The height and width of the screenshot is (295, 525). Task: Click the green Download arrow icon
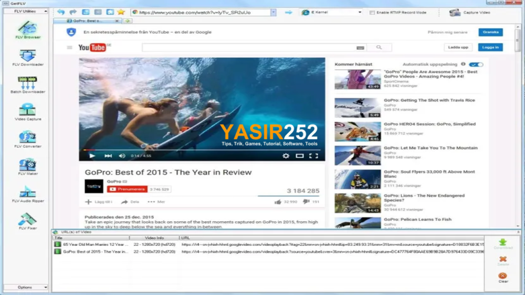coord(502,243)
